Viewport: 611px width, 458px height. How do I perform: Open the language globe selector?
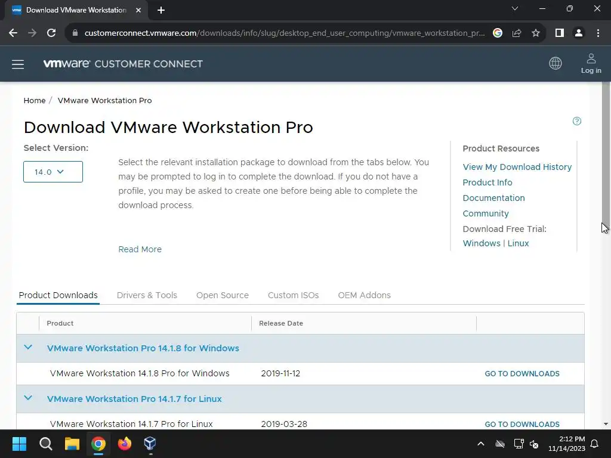click(x=556, y=63)
